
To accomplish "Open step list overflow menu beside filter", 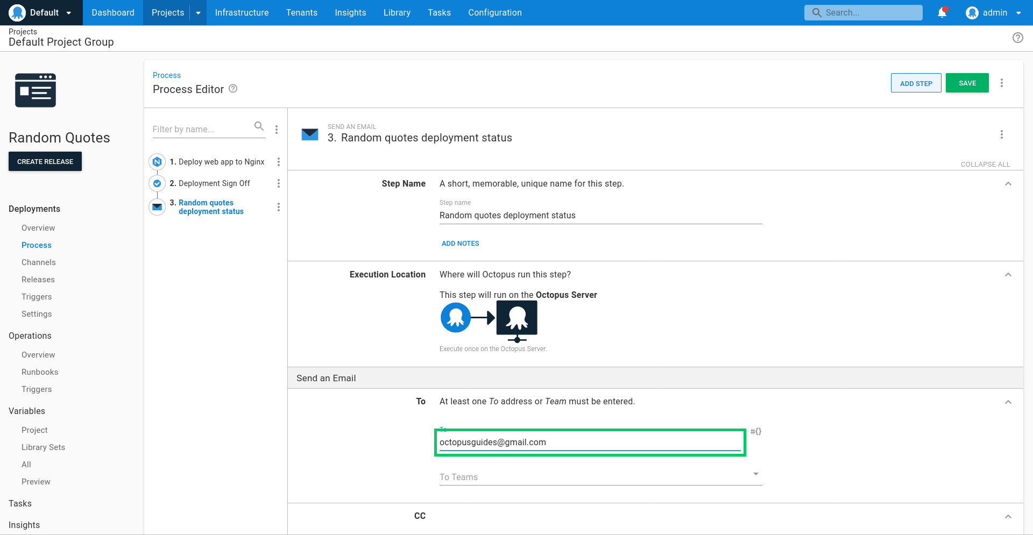I will (x=277, y=130).
